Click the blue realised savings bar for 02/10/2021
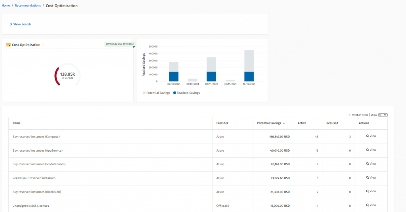 point(174,76)
